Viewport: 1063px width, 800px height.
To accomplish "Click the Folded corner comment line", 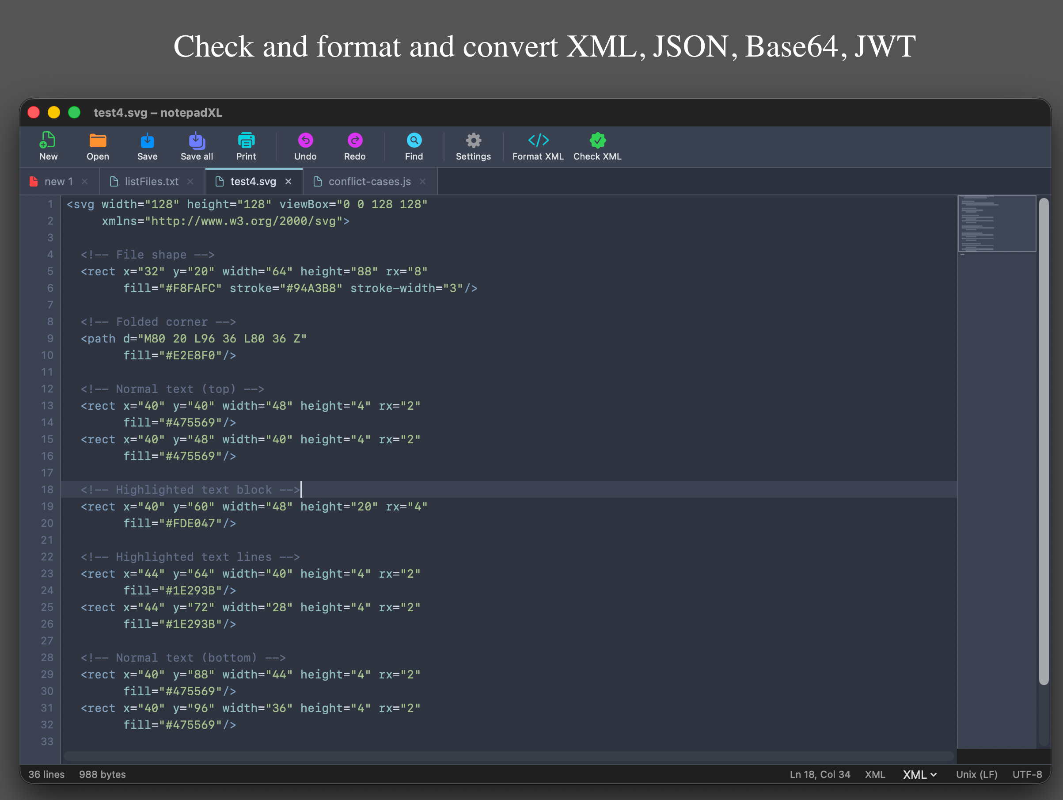I will 158,322.
